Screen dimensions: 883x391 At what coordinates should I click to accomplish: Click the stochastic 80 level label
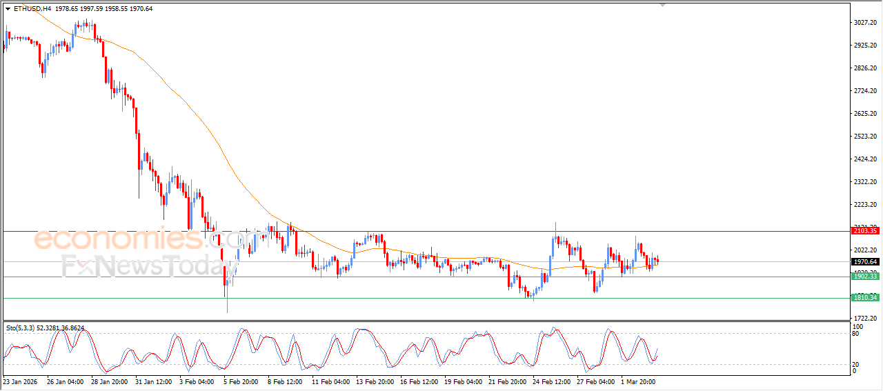pyautogui.click(x=856, y=334)
